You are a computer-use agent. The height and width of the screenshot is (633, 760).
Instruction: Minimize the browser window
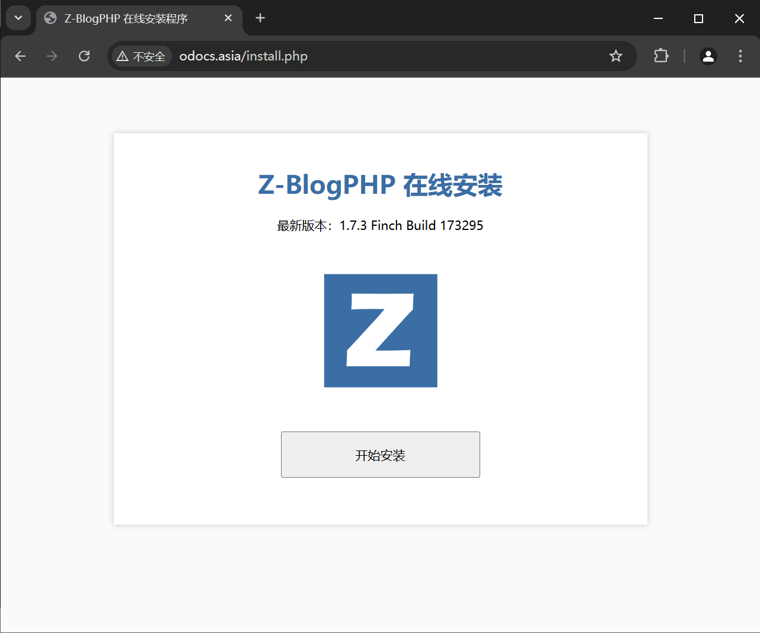tap(658, 18)
